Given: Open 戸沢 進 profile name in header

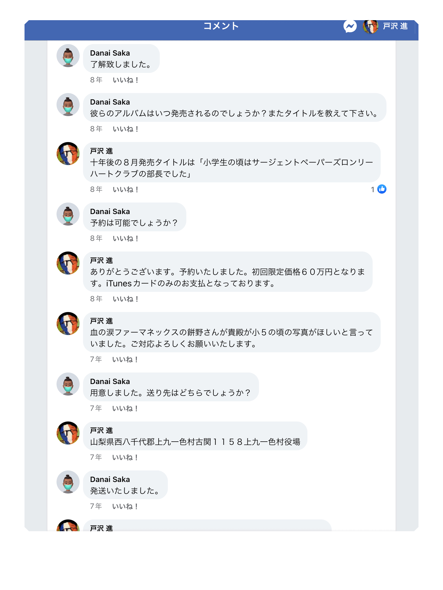Looking at the screenshot, I should (x=395, y=27).
